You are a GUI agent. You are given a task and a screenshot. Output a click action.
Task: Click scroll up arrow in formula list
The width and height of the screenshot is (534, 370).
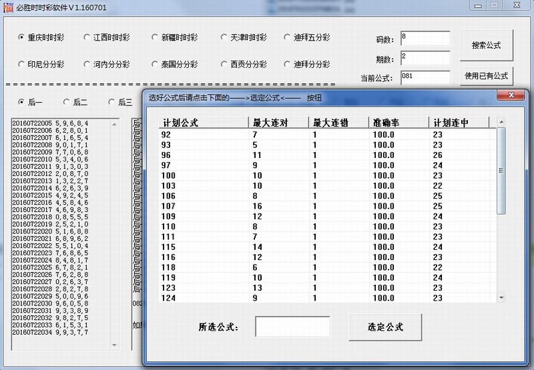click(x=501, y=123)
